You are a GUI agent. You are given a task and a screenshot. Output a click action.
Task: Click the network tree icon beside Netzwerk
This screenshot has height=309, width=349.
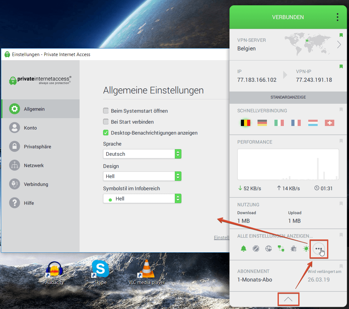tap(14, 165)
